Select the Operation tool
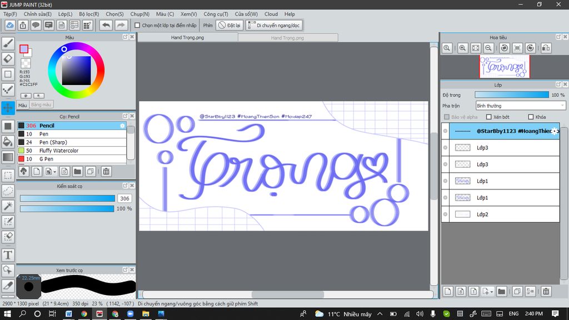 8,270
